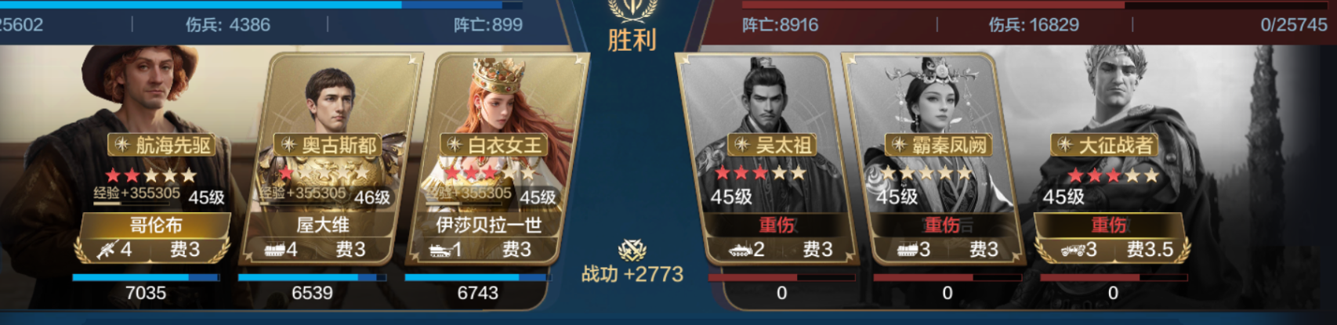Click the tank icon on 伊莎贝拉一世's card

pos(440,250)
